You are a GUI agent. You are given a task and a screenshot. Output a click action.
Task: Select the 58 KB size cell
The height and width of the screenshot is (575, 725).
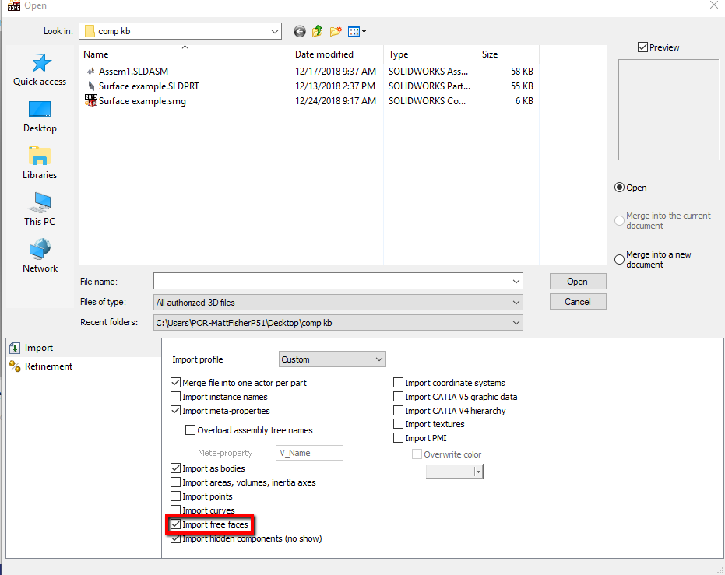pos(522,71)
